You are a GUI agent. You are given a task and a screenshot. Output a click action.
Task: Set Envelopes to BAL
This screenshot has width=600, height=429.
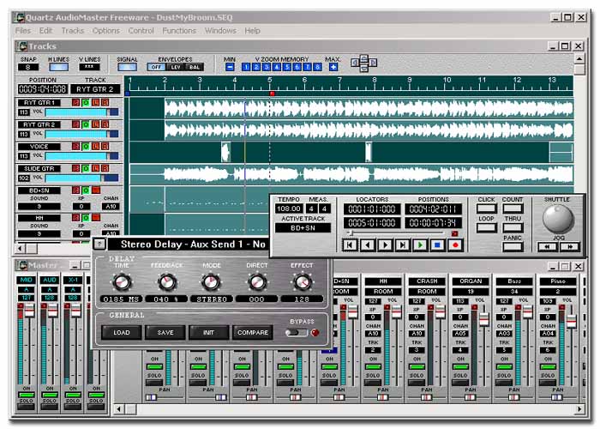195,68
